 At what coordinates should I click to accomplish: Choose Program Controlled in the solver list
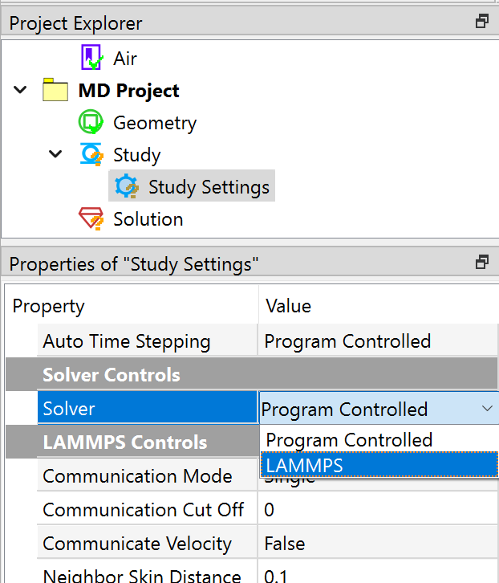coord(349,440)
